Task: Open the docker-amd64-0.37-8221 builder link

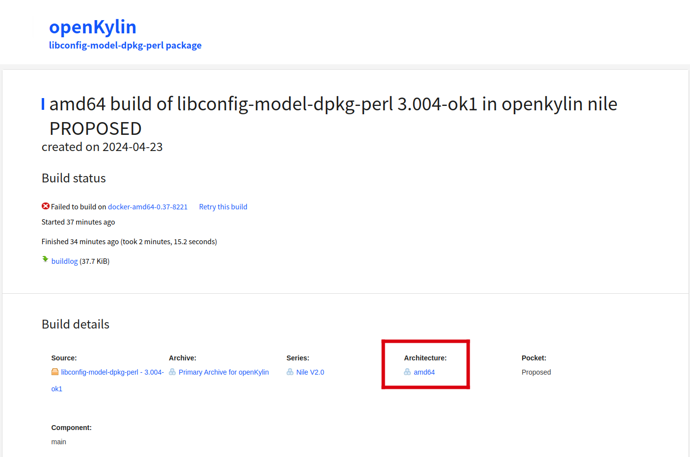Action: click(148, 207)
